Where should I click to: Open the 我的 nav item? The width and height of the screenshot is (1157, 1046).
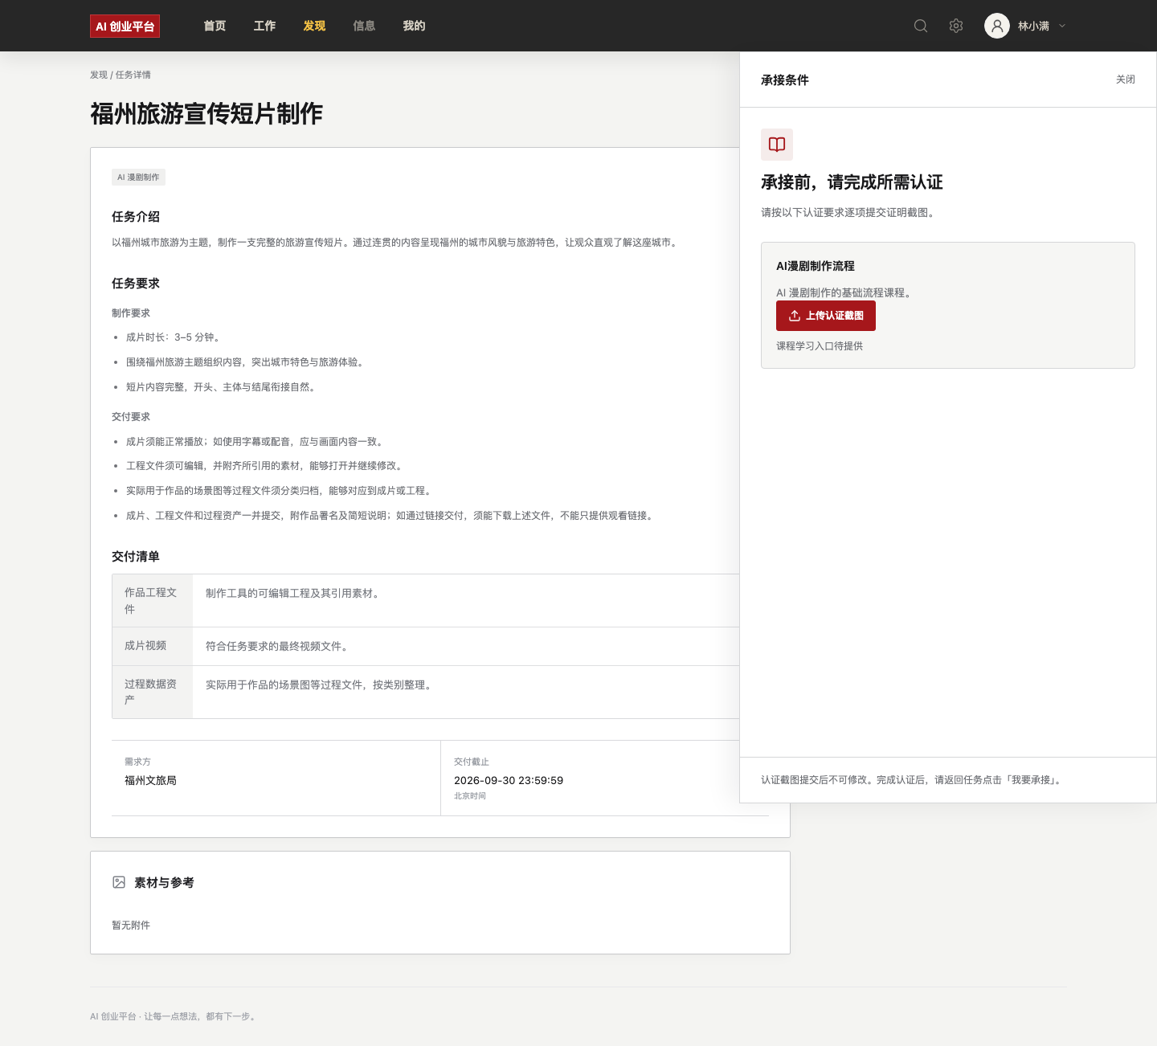click(414, 26)
